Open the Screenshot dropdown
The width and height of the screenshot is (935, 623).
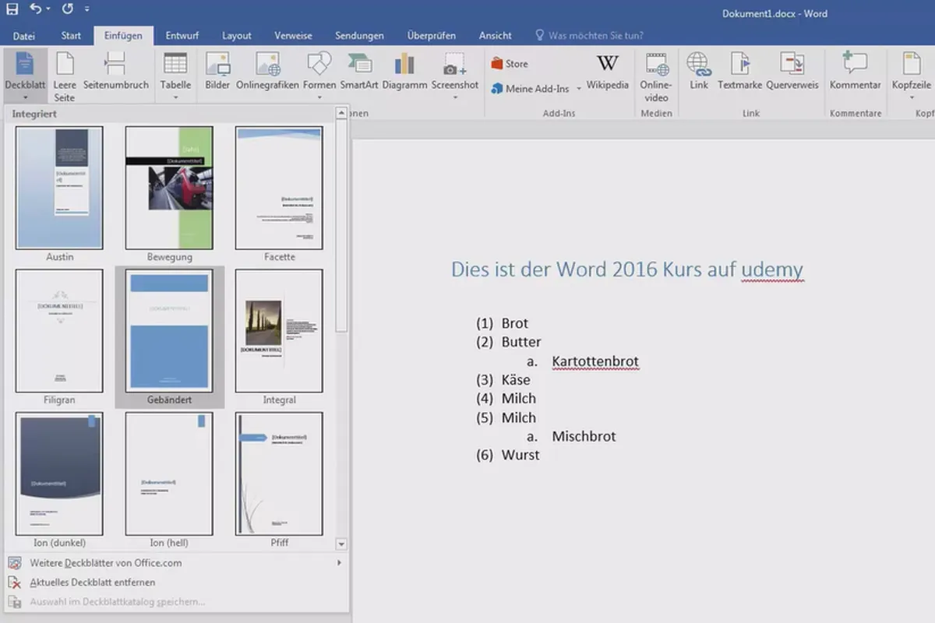coord(455,76)
